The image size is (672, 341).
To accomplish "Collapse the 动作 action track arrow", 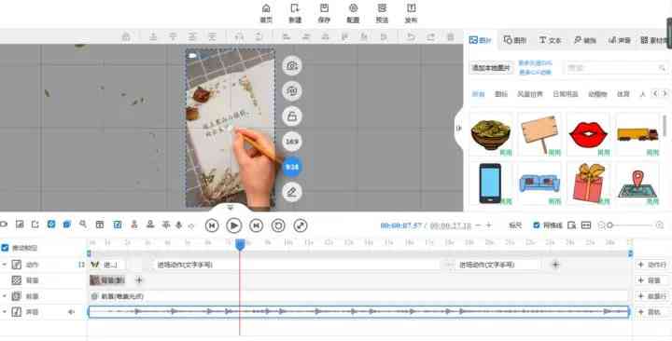I will point(5,265).
